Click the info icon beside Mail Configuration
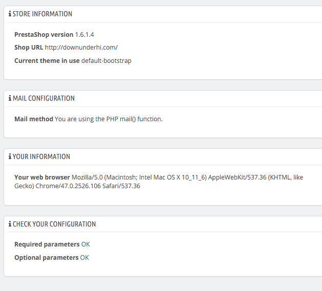This screenshot has width=322, height=291. click(10, 98)
